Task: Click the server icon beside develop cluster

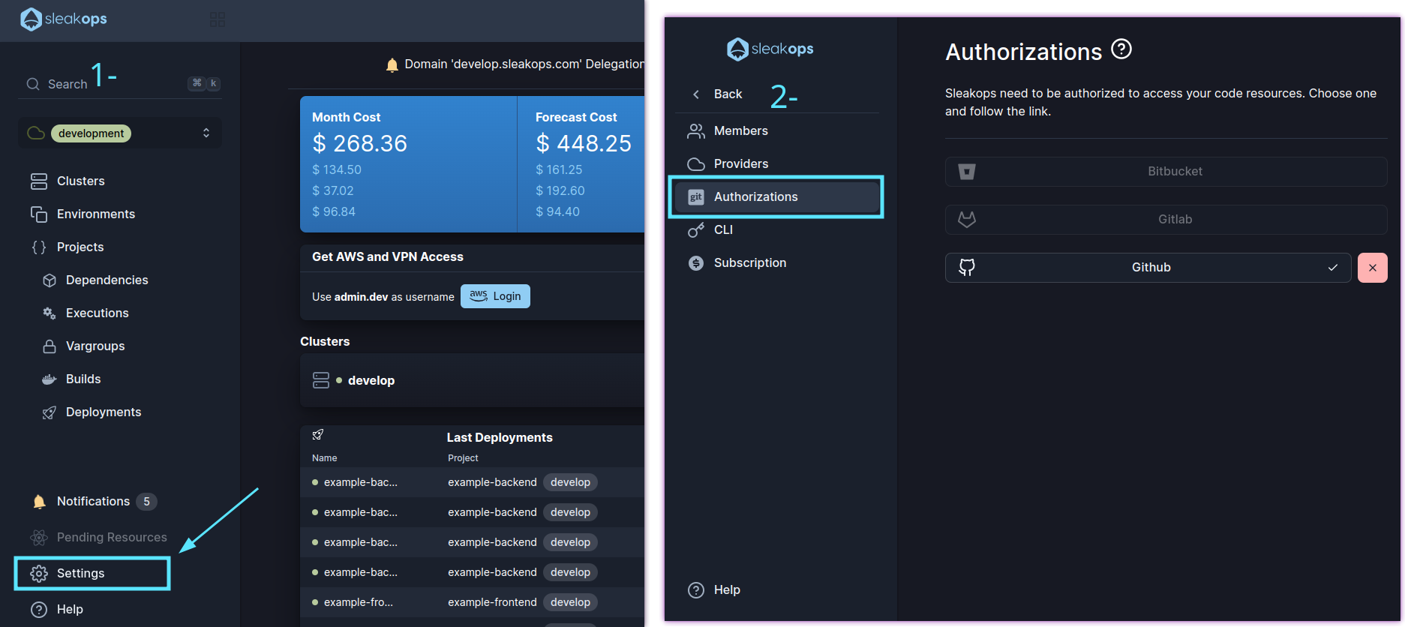Action: [321, 380]
